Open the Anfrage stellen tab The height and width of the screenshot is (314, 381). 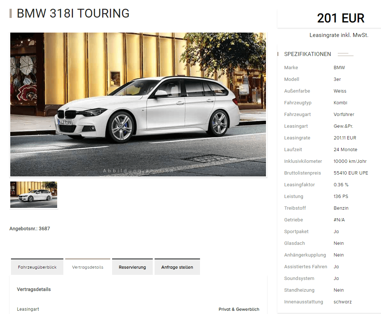point(177,267)
